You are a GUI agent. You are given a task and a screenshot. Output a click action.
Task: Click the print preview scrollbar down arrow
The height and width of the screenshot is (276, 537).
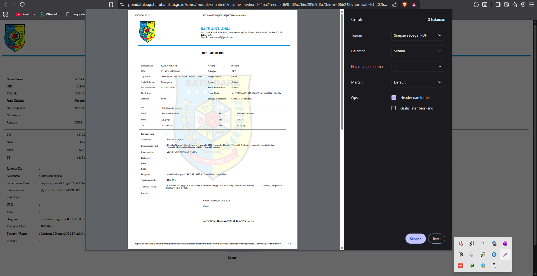coord(342,248)
